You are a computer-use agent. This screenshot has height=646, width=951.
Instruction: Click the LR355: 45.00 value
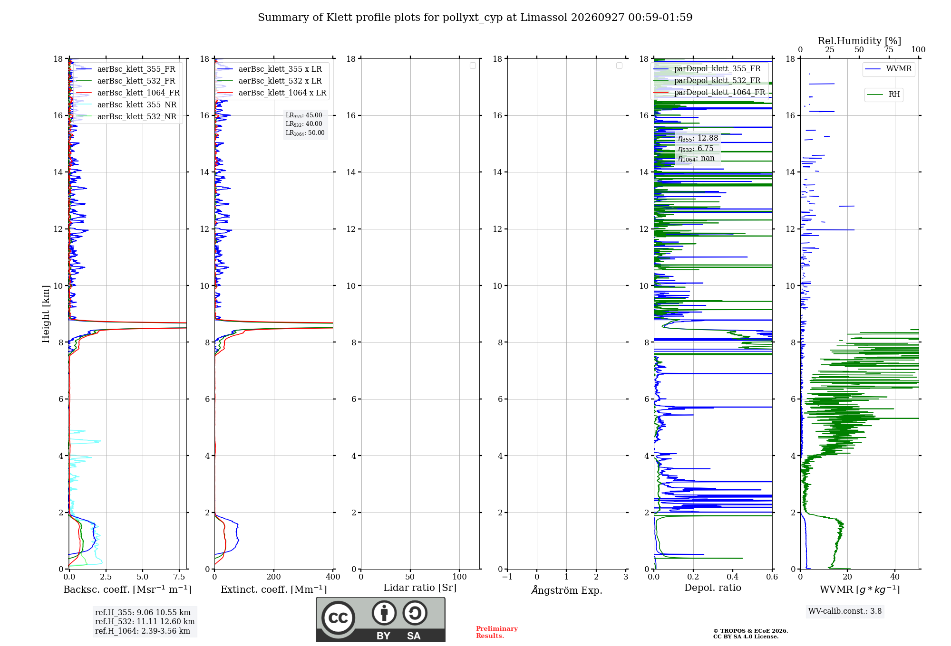[304, 115]
